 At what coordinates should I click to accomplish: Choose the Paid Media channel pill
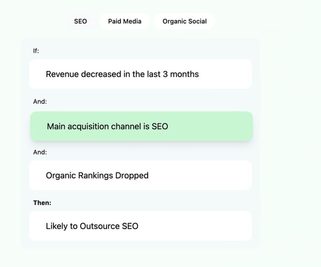125,21
